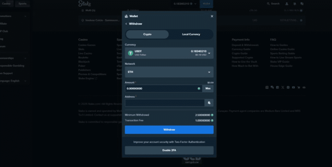Switch to the Local Currency tab
This screenshot has width=332, height=167.
point(191,34)
